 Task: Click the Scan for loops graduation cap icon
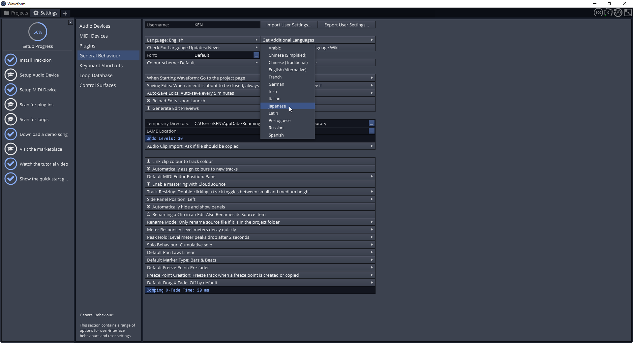(x=11, y=119)
